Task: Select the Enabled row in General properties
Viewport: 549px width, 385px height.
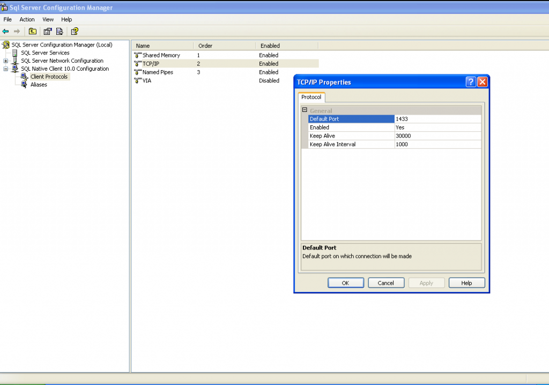Action: [x=351, y=127]
